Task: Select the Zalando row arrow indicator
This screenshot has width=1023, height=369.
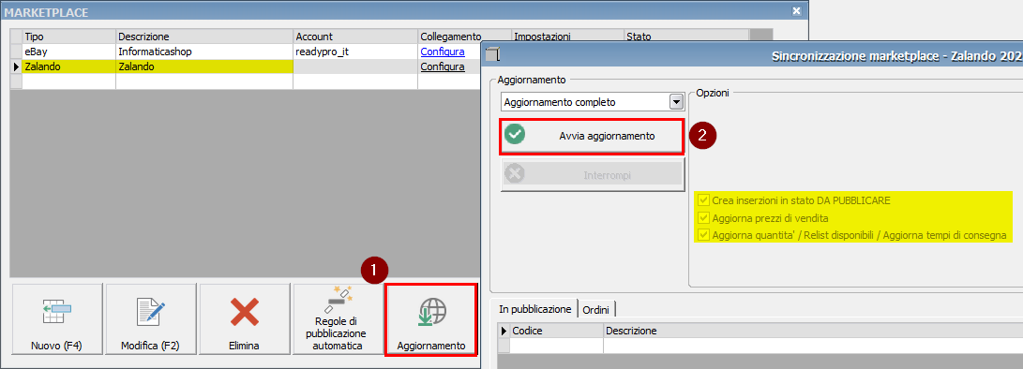Action: 16,66
